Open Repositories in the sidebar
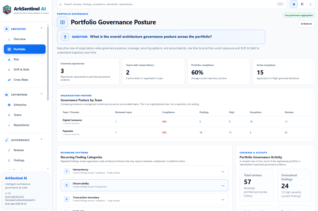Image resolution: width=318 pixels, height=211 pixels. [25, 125]
